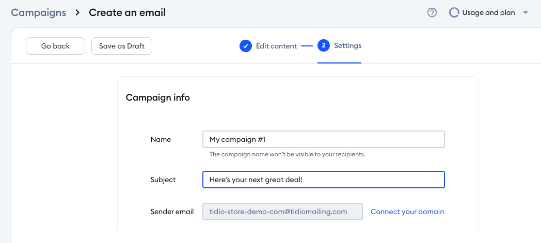
Task: Click the Usage and plan donut icon
Action: coord(454,13)
